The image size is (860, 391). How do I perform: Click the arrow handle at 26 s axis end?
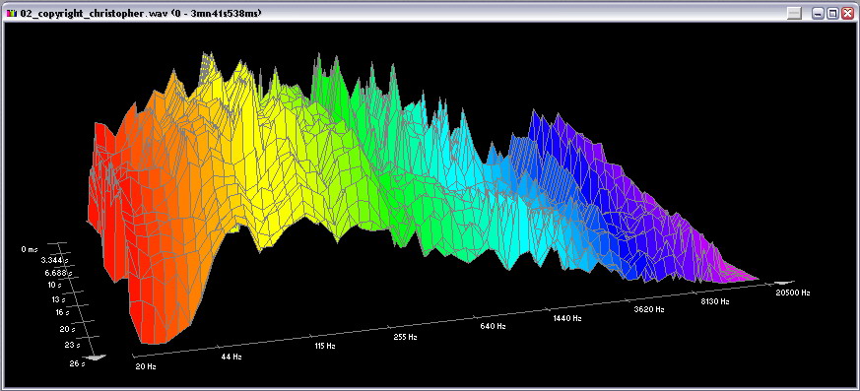pos(98,357)
